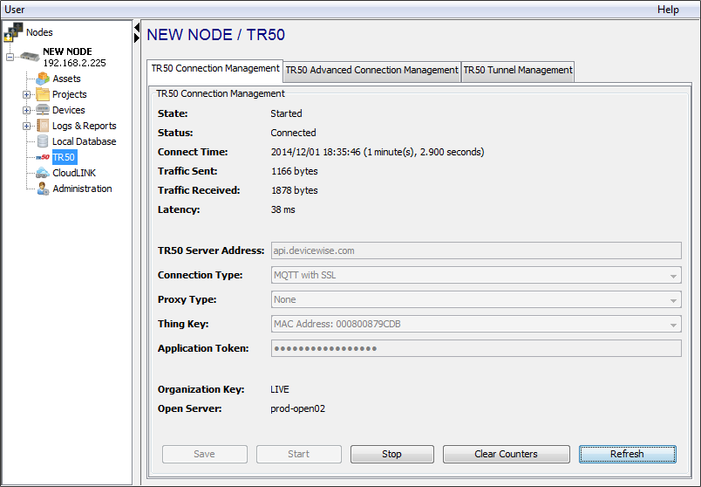The width and height of the screenshot is (701, 487).
Task: Click the Logs & Reports notebook icon
Action: [43, 126]
